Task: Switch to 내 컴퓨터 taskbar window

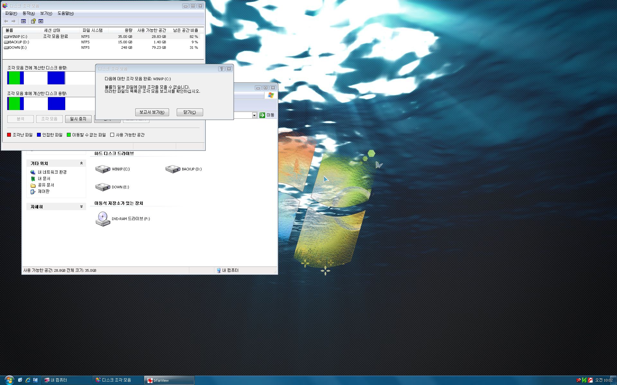Action: [67, 380]
